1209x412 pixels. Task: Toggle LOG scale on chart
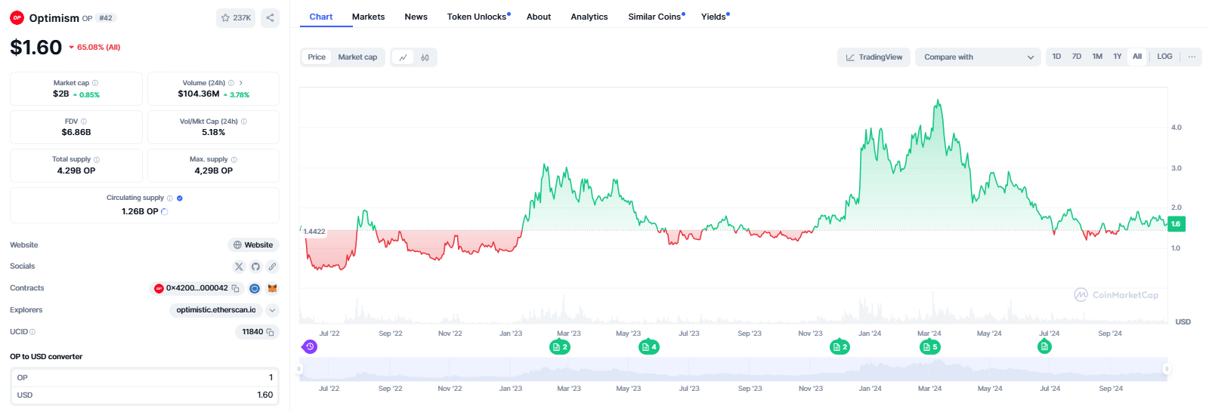point(1164,57)
